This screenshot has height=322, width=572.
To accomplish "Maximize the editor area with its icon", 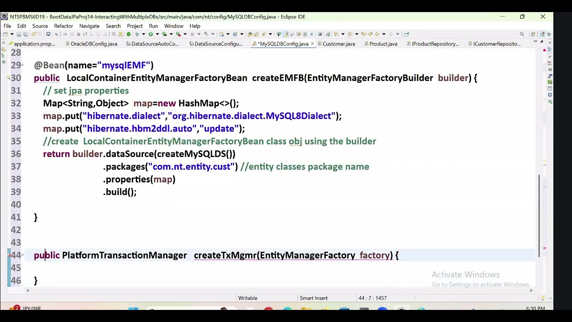I will point(542,41).
